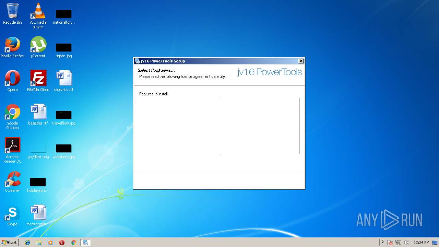The height and width of the screenshot is (247, 439).
Task: Click the Show desktop strip
Action: coord(435,243)
